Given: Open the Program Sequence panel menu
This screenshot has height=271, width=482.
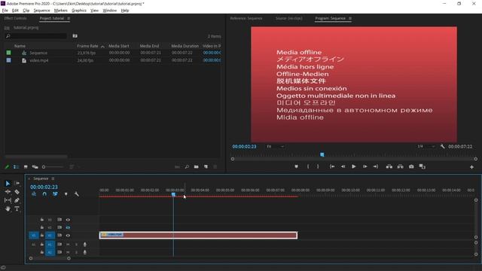Looking at the screenshot, I should (x=350, y=18).
